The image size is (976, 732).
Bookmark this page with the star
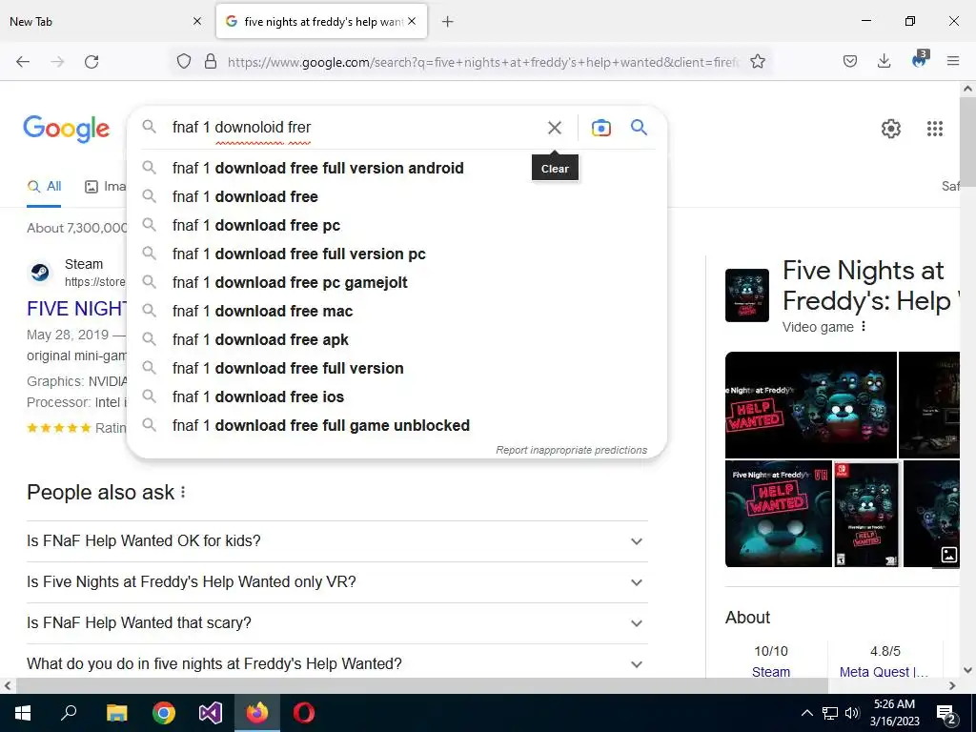(x=758, y=61)
